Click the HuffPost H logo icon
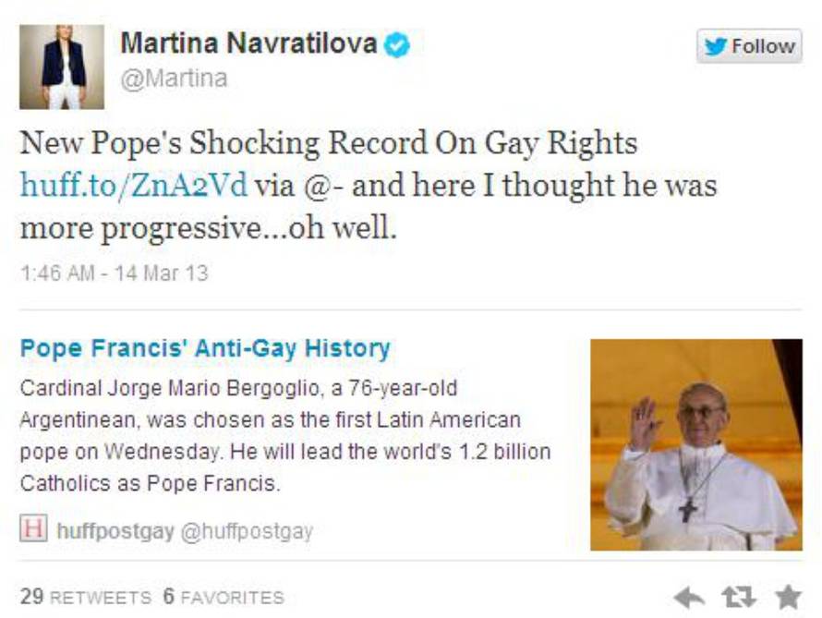This screenshot has height=618, width=822. (x=33, y=527)
